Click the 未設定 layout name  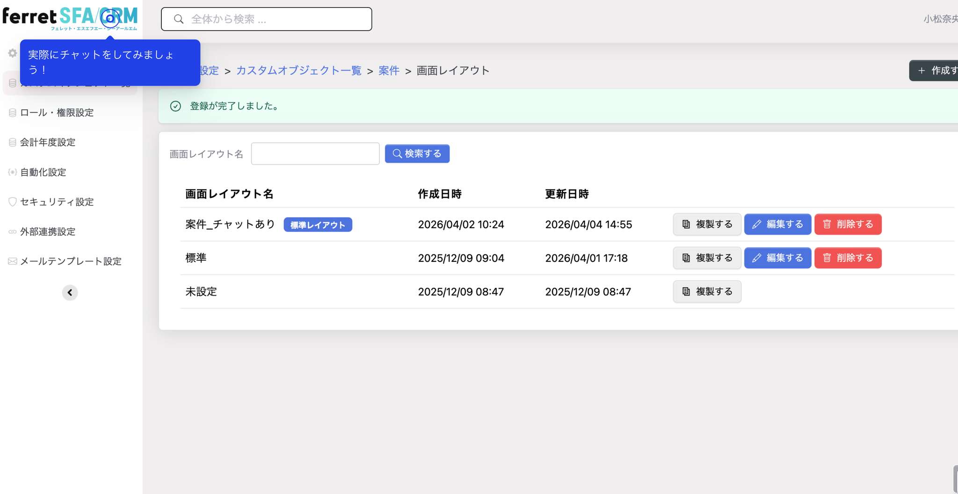[x=201, y=291]
